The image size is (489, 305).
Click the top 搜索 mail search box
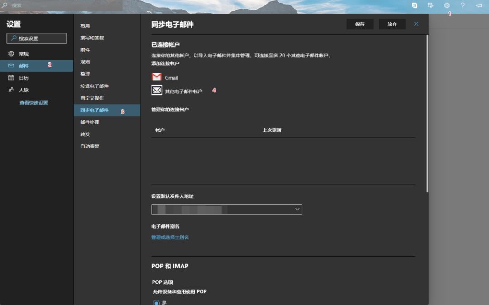61,5
